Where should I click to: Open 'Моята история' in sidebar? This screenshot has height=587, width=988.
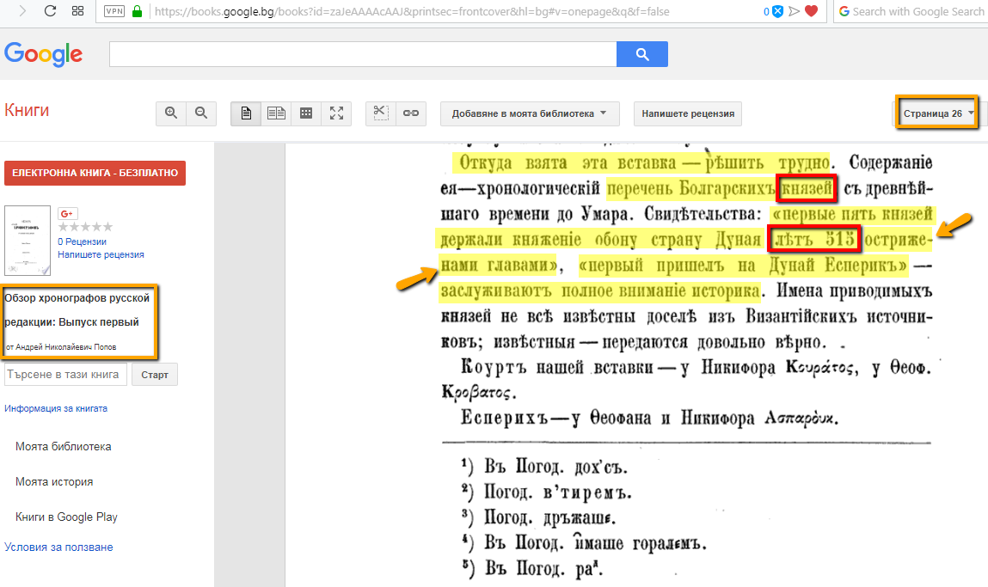54,482
